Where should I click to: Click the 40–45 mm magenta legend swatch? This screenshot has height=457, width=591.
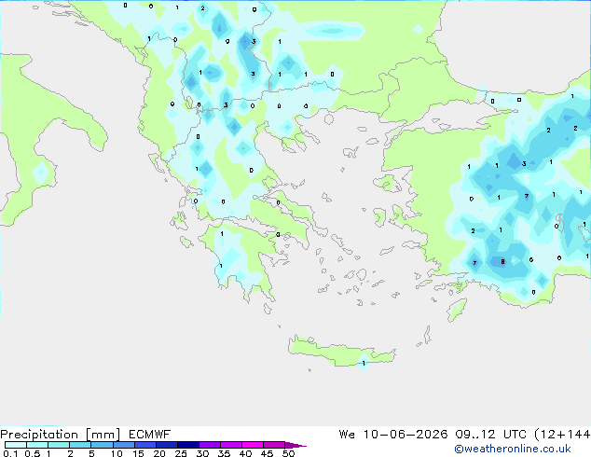coord(253,445)
